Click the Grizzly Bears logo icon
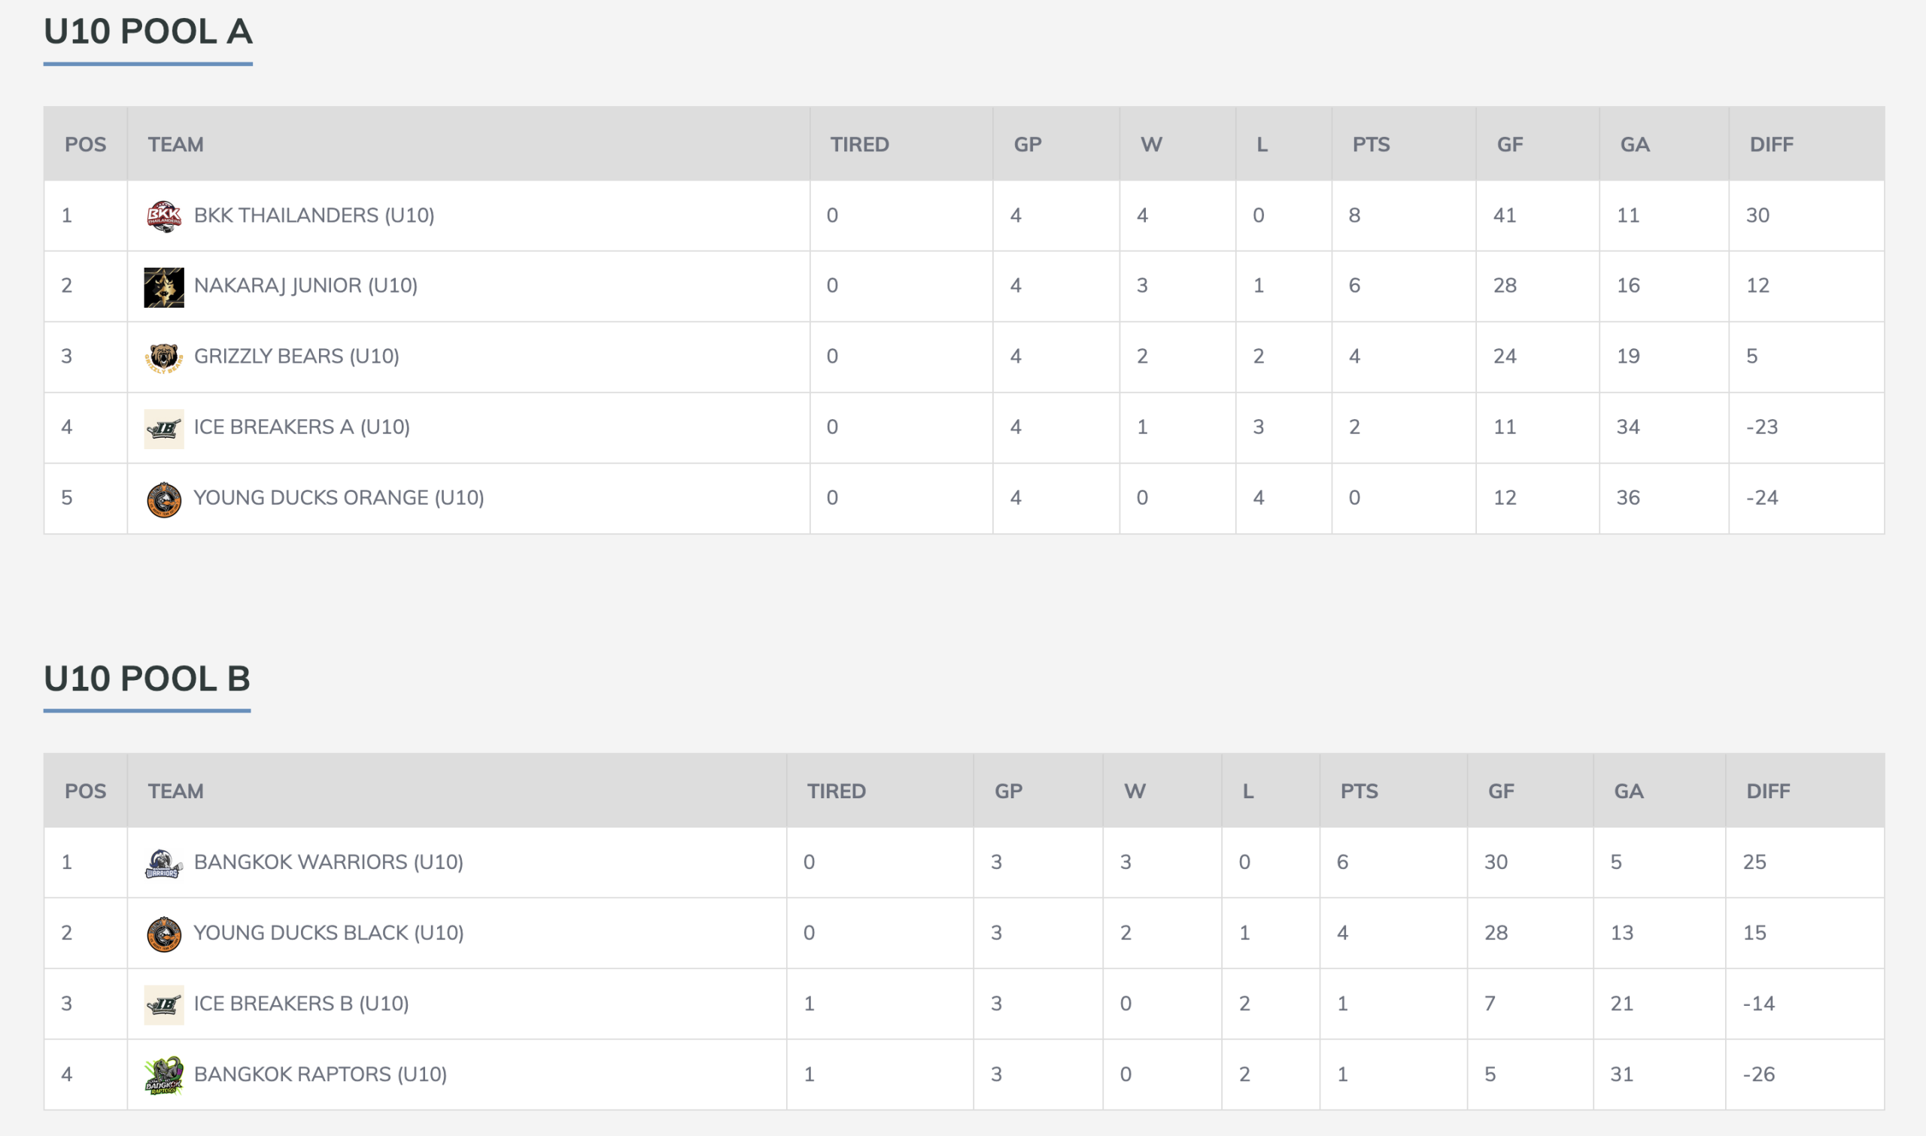The image size is (1926, 1136). point(164,357)
